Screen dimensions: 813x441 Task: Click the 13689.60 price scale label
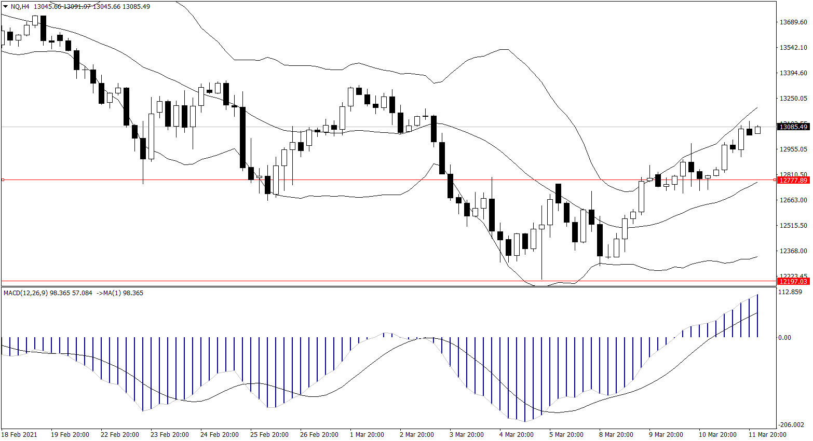coord(793,22)
